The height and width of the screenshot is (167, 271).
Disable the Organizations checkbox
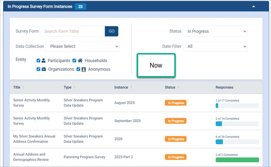[x=38, y=69]
